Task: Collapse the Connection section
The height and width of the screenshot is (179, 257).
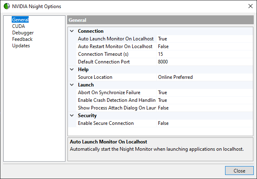Action: 72,31
